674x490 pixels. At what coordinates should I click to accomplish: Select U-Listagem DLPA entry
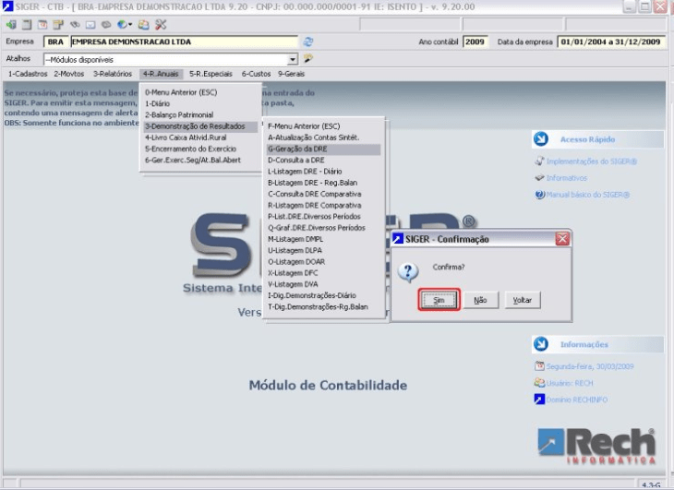[323, 250]
